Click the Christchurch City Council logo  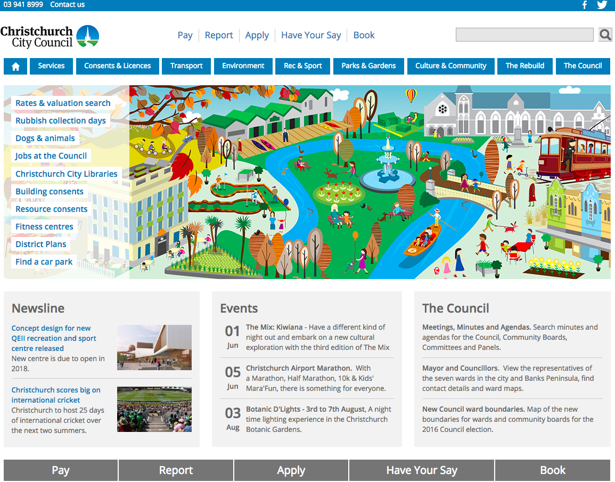50,36
